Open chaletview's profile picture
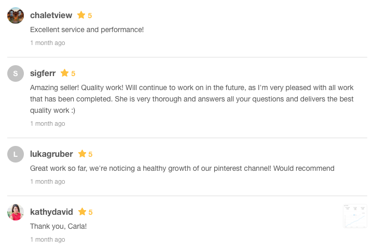The image size is (374, 251). point(16,16)
